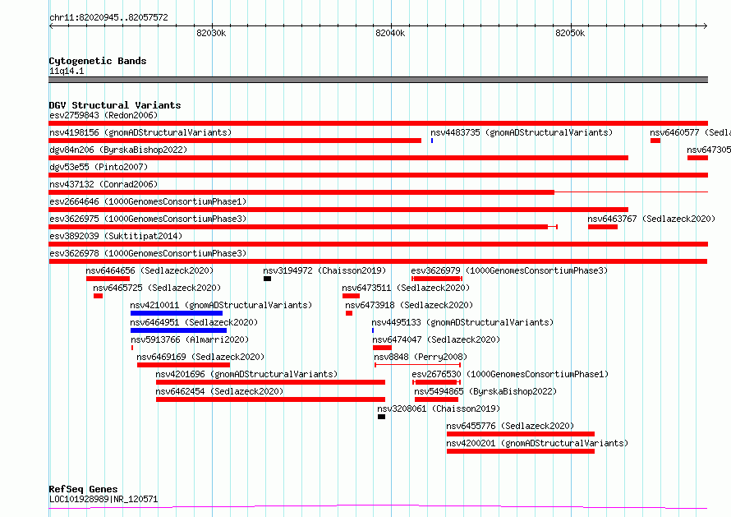The image size is (731, 517).
Task: Open the nsv6464951 (Sedlazeck2020) label
Action: click(194, 322)
